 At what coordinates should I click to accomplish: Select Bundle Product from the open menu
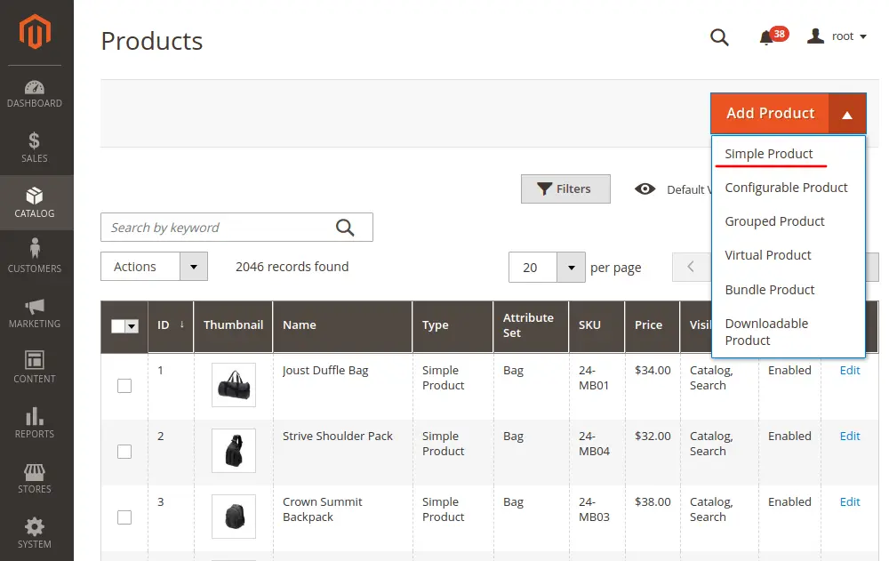coord(770,289)
